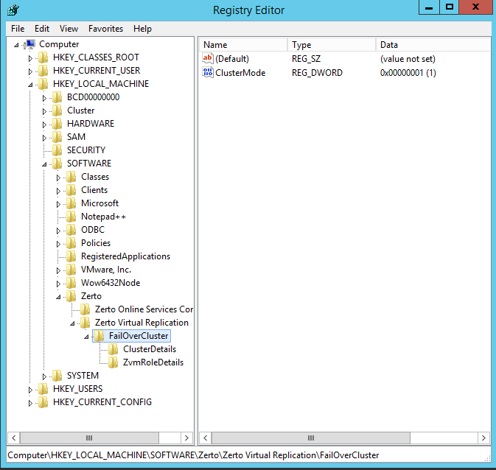Expand HKEY_CURRENT_USER node arrow
Screen dimensions: 496x470
pyautogui.click(x=30, y=71)
